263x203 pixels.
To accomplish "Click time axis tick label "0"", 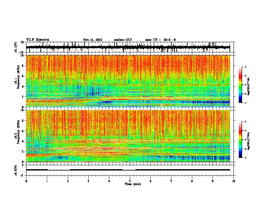I will [26, 181].
